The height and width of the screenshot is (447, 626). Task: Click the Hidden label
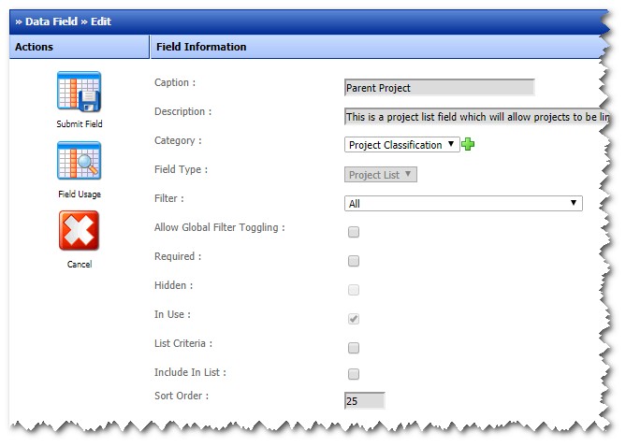point(173,286)
